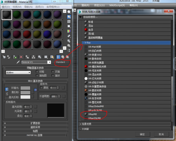Toggle the backlight icon in side toolbar

point(69,17)
